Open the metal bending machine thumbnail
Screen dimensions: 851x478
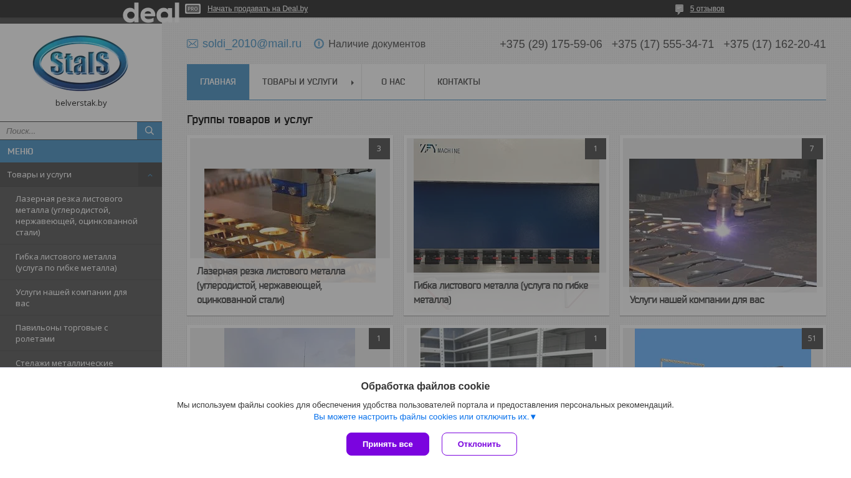click(x=506, y=206)
